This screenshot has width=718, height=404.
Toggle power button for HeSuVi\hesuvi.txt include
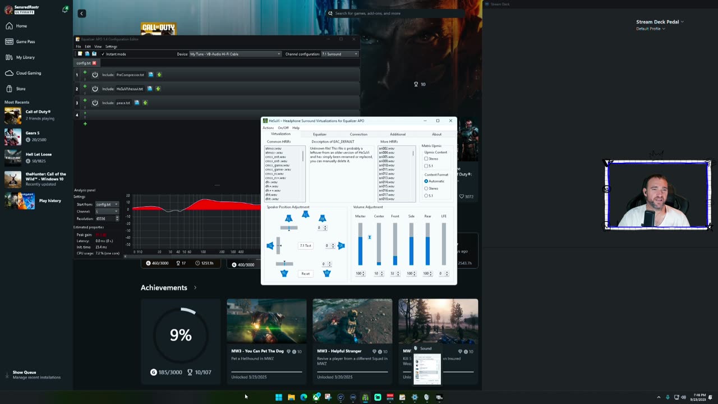click(95, 89)
